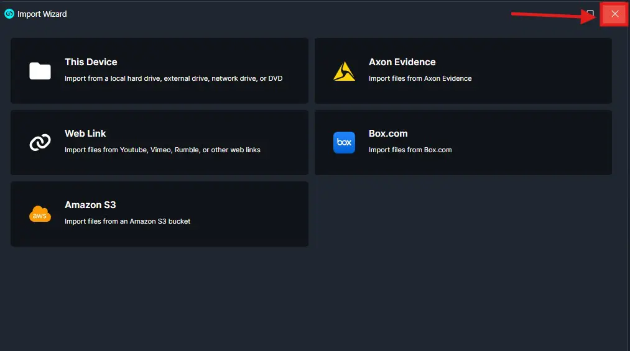Choose the Axon Evidence heading

point(402,62)
